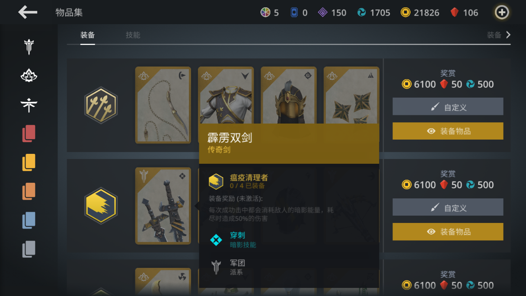Viewport: 526px width, 296px height.
Task: Click 自定义 button in second set
Action: pos(448,207)
